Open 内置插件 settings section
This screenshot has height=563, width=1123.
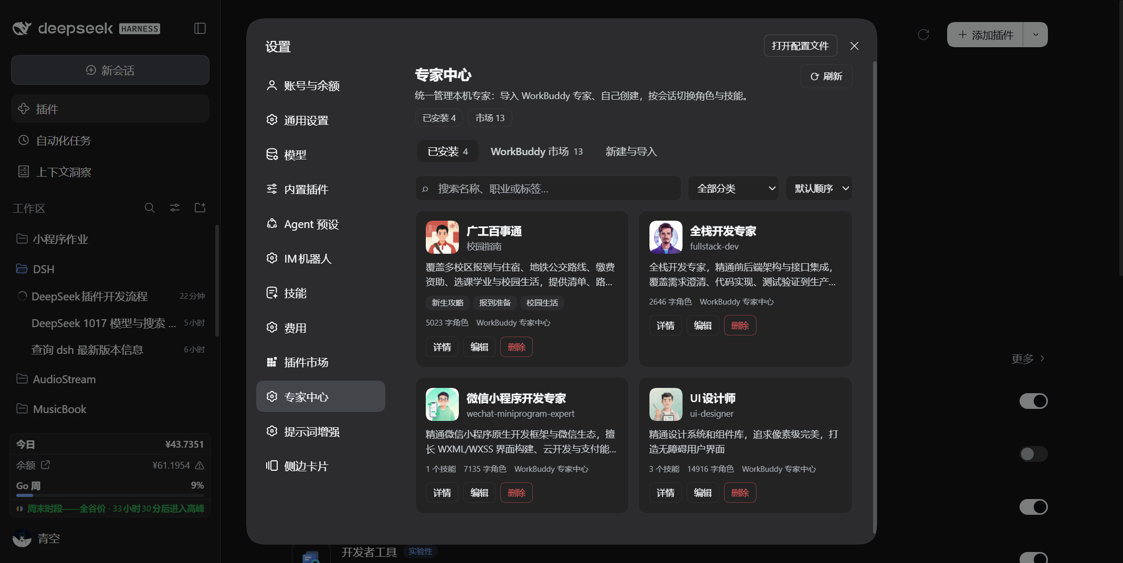point(320,189)
